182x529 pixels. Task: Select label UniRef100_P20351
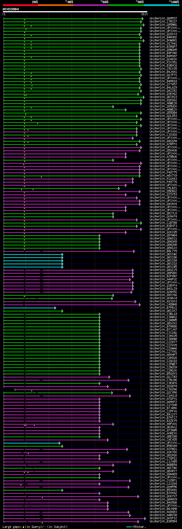coord(163,63)
